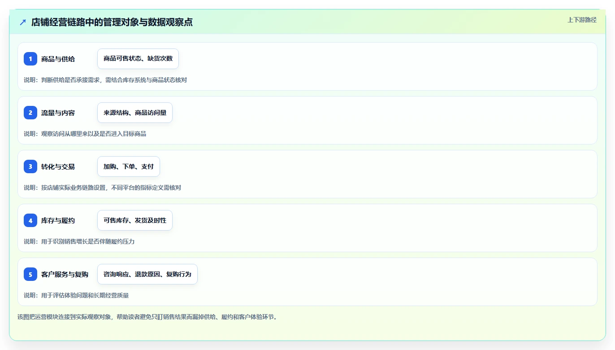Screen dimensions: 615x350
Task: Click the 流量与内容 heading
Action: (58, 113)
